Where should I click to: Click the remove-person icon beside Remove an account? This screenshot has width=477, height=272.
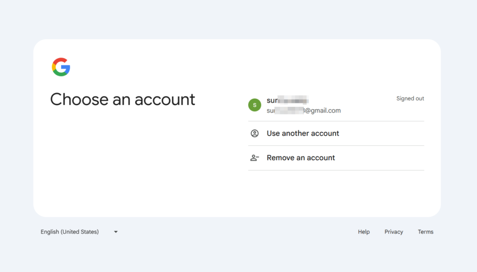click(254, 158)
